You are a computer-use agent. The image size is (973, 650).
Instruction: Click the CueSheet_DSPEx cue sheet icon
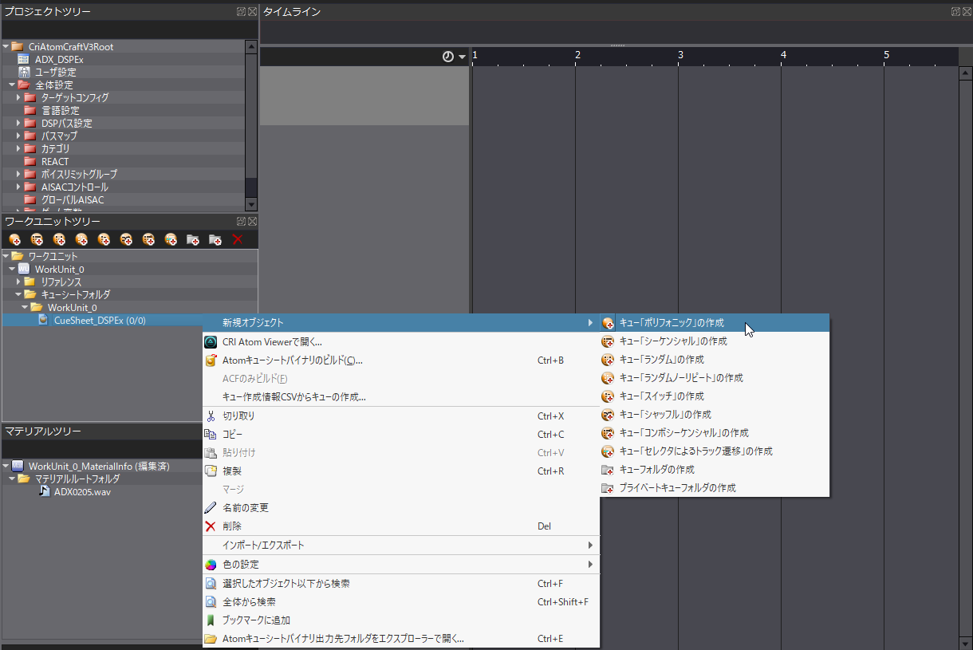(45, 321)
